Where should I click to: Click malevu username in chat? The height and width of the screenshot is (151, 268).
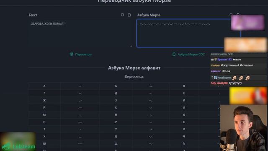tap(215, 65)
